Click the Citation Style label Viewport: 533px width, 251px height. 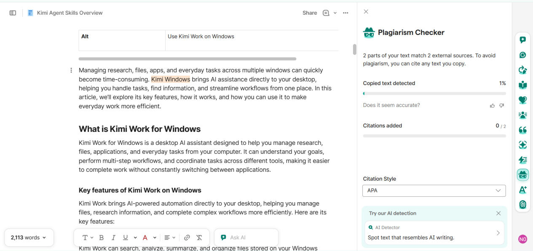click(380, 179)
